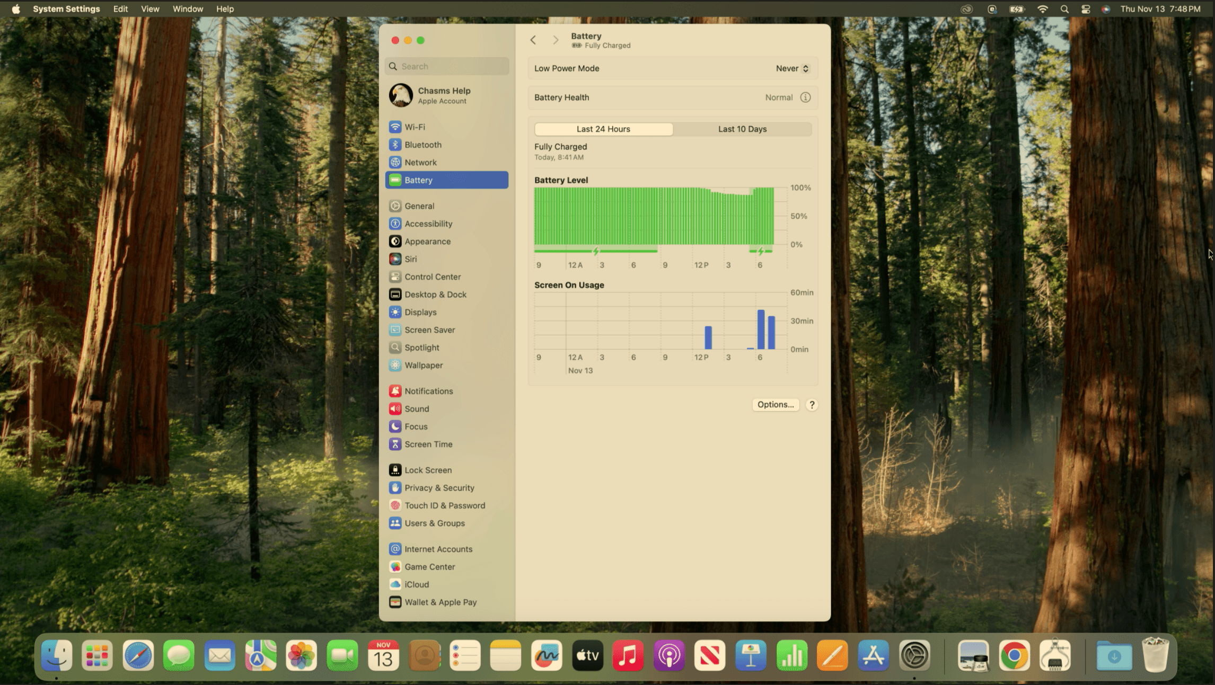Select Displays in the sidebar
The image size is (1215, 685).
click(x=420, y=312)
